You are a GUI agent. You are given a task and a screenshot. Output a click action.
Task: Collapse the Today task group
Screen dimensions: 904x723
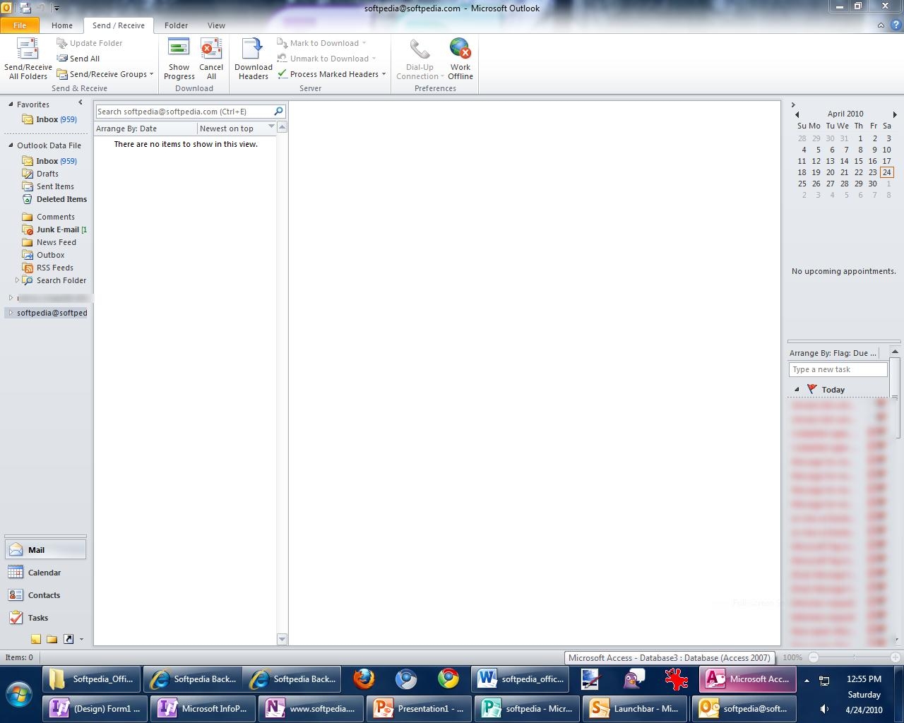(797, 390)
